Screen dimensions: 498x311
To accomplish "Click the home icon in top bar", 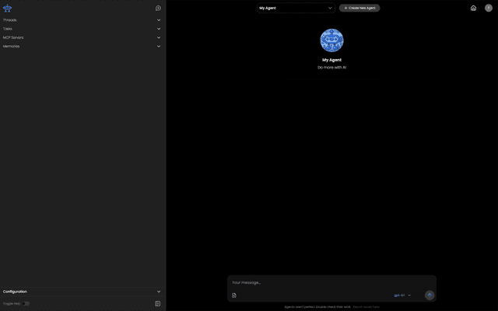I will pos(473,8).
